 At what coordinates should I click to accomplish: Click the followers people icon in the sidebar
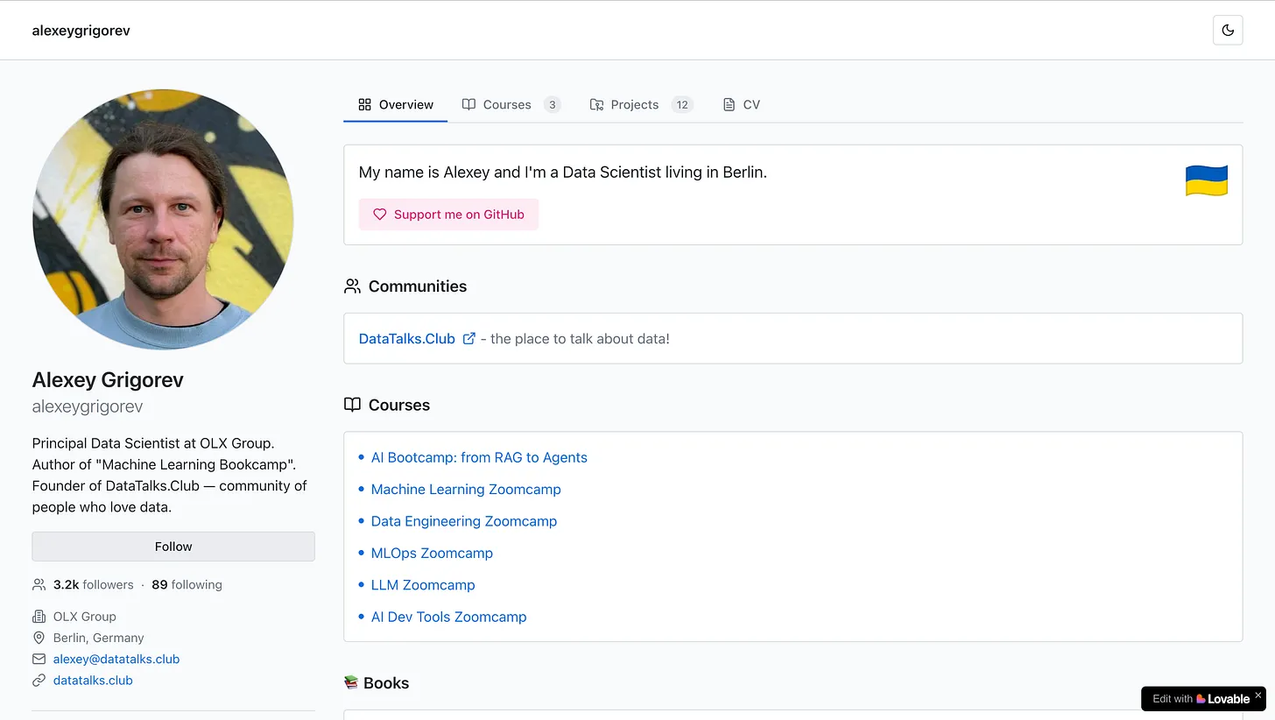pos(39,584)
